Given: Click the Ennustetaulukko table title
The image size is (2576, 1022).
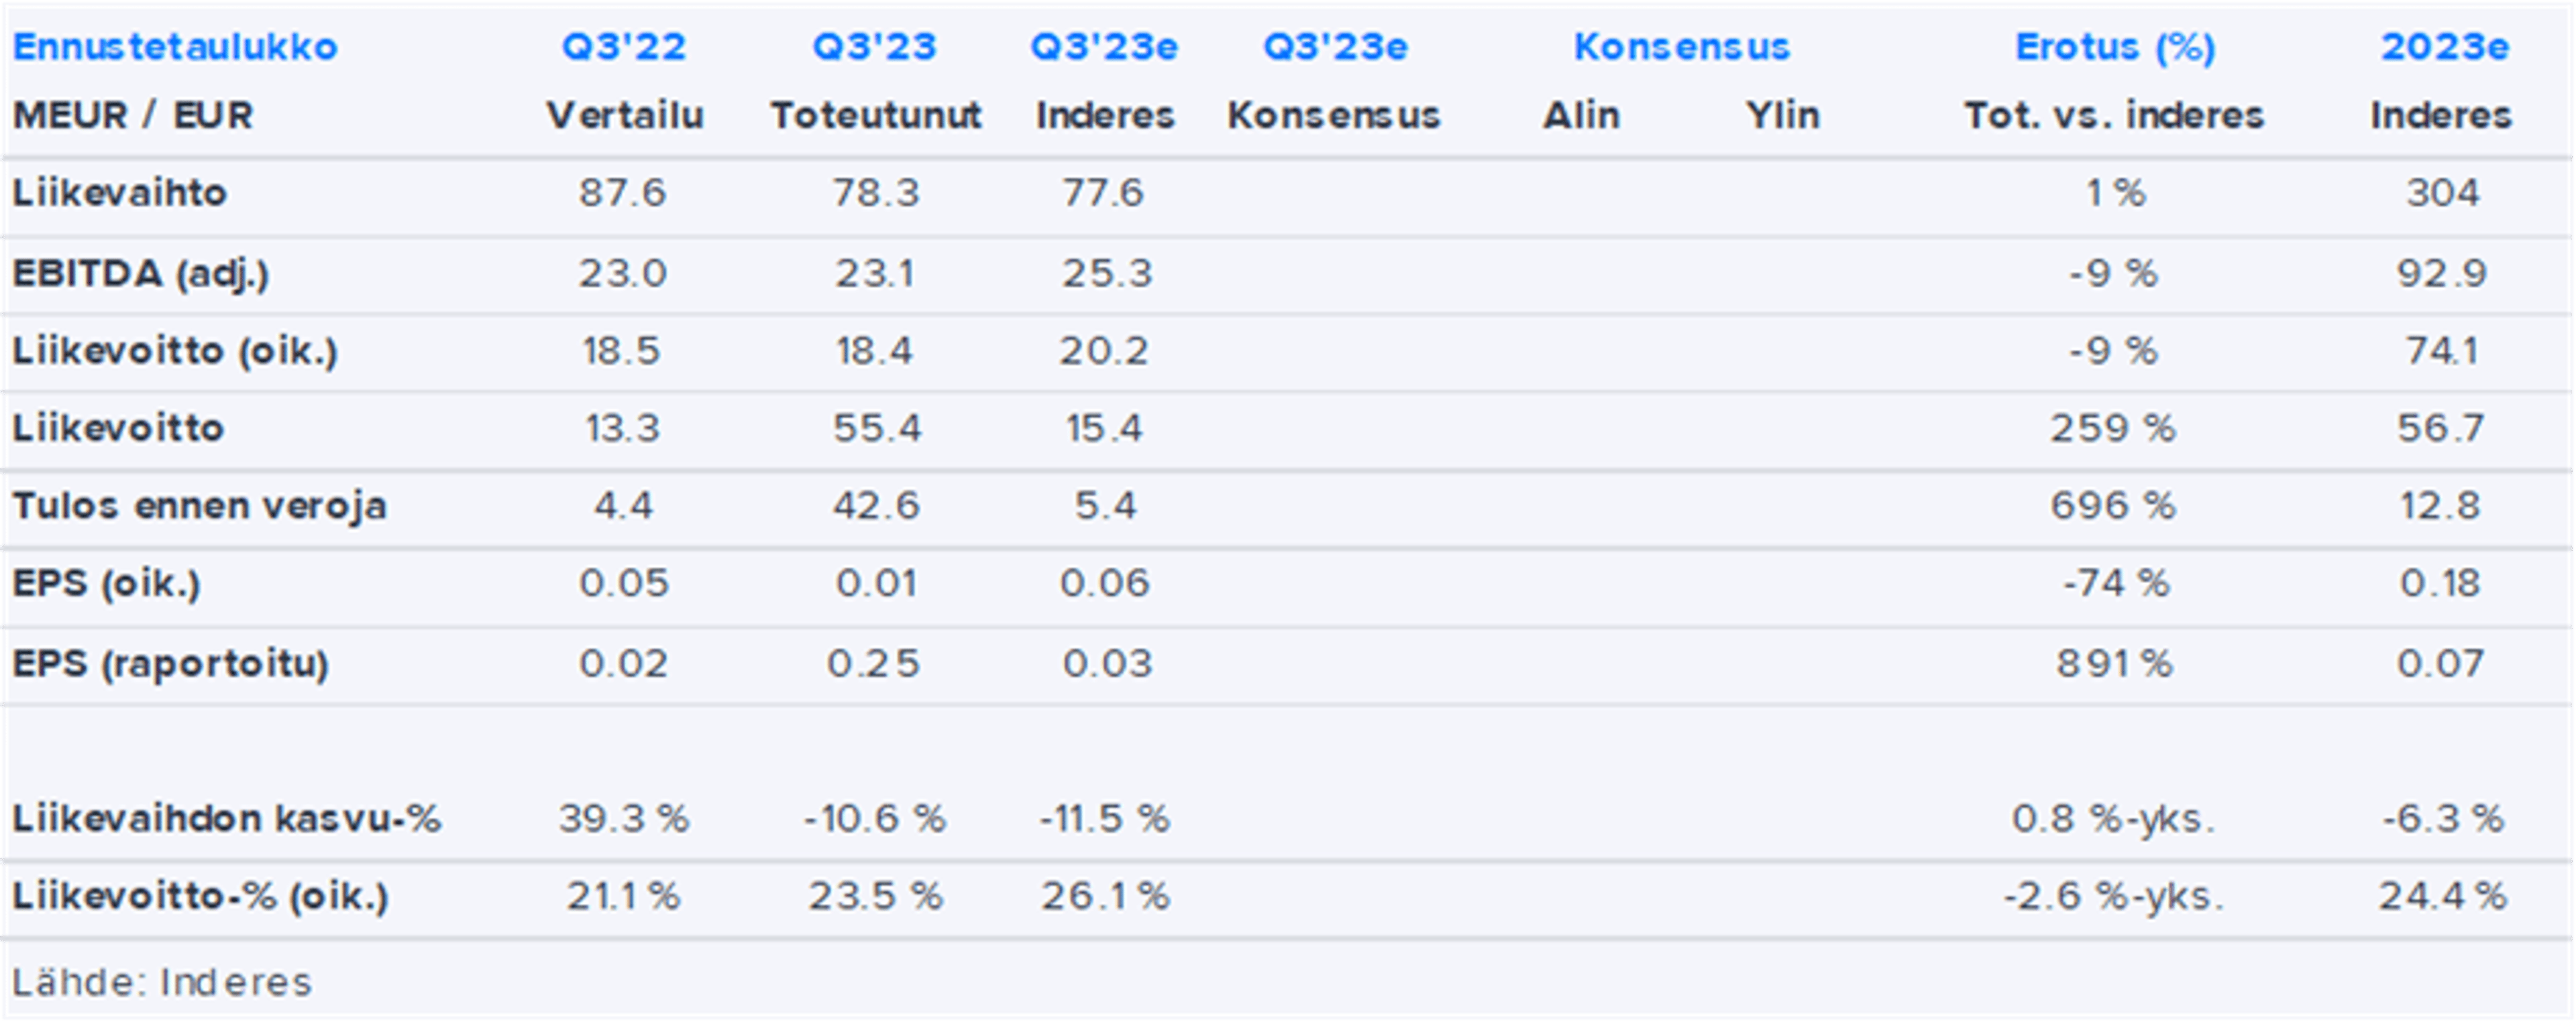Looking at the screenshot, I should 175,47.
